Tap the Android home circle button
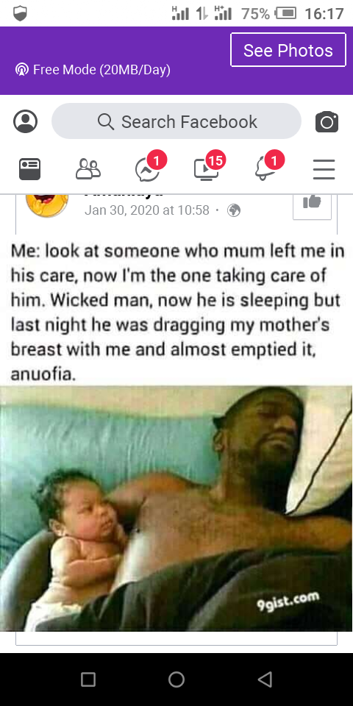The height and width of the screenshot is (706, 353). 176,679
